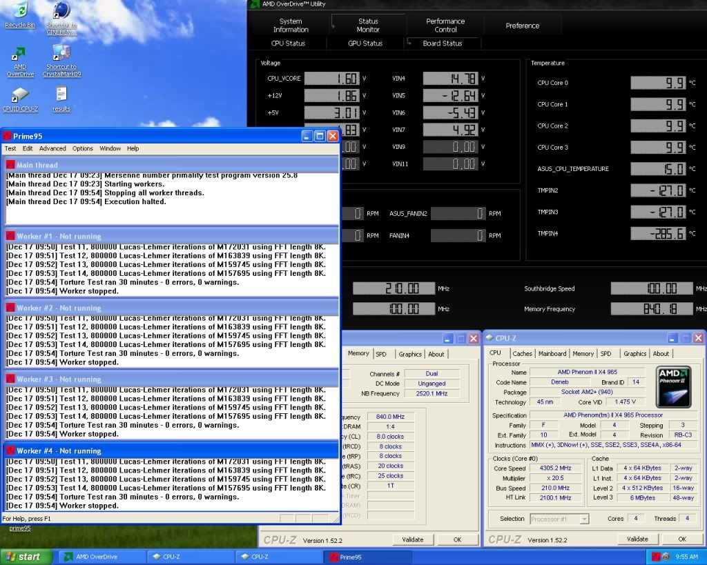The width and height of the screenshot is (707, 565).
Task: Select Prime95 in the taskbar
Action: [367, 557]
